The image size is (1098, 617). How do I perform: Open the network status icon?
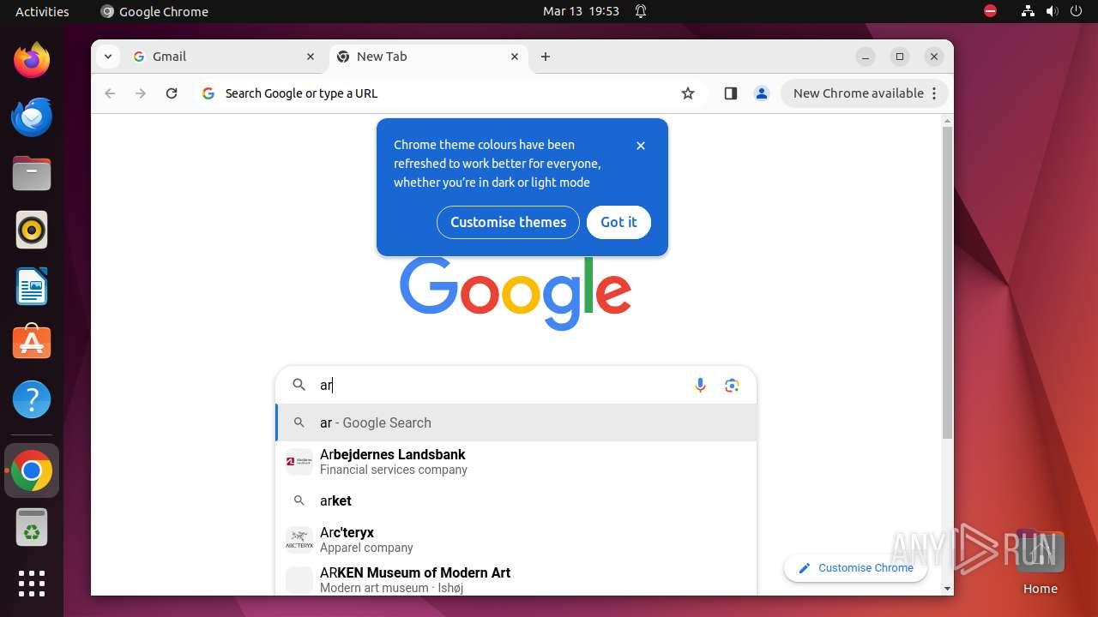(1028, 11)
